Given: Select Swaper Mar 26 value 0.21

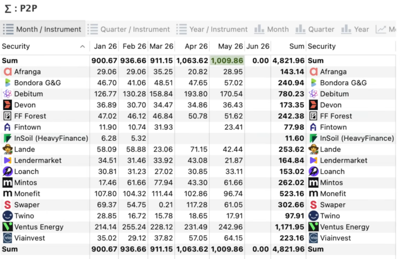Looking at the screenshot, I should 165,205.
